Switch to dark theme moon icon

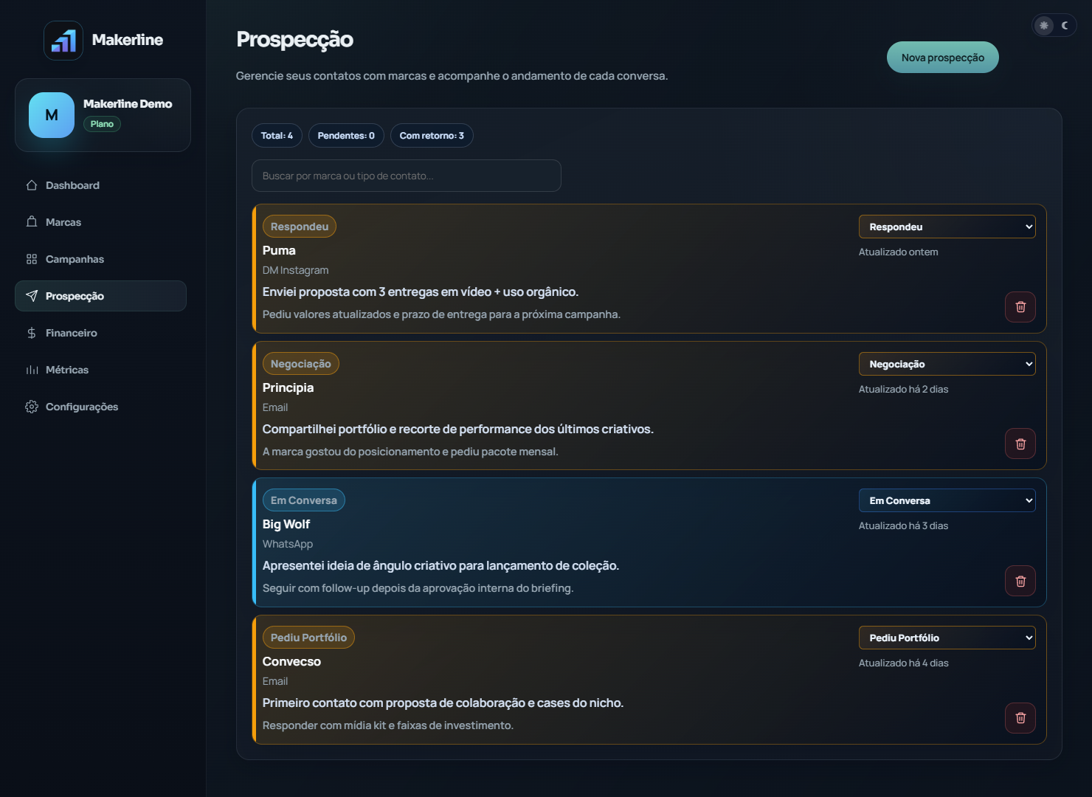[x=1065, y=25]
